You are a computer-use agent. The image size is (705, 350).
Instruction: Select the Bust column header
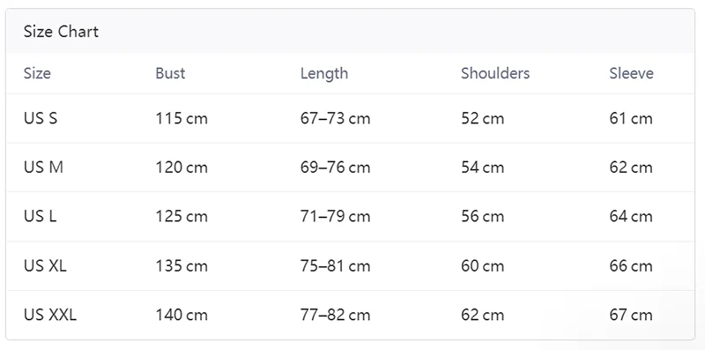170,73
